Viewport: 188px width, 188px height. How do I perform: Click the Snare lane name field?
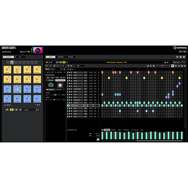pos(78,81)
